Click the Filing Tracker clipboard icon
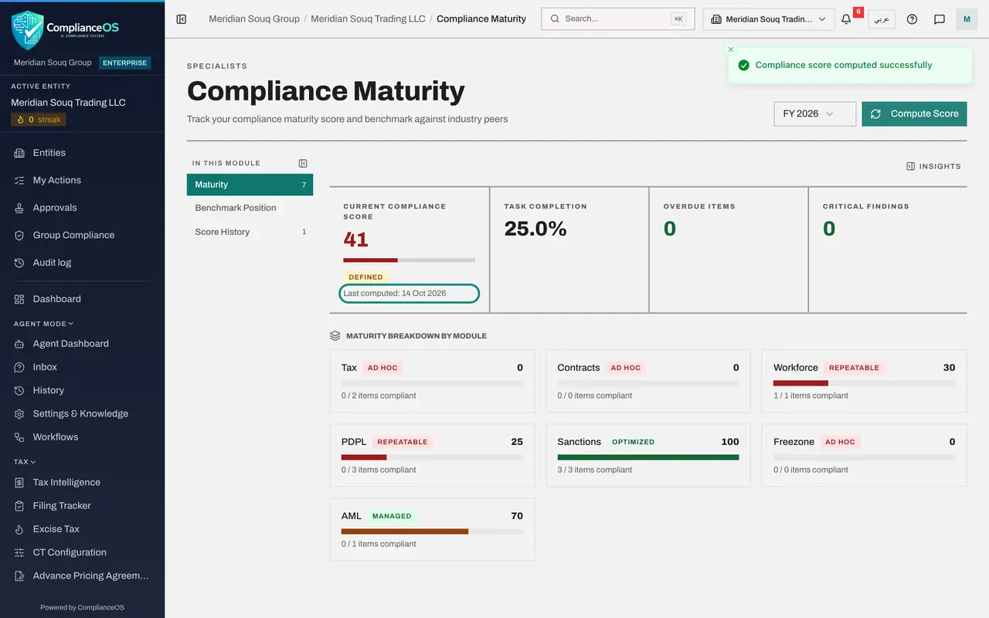The height and width of the screenshot is (618, 989). (x=19, y=506)
